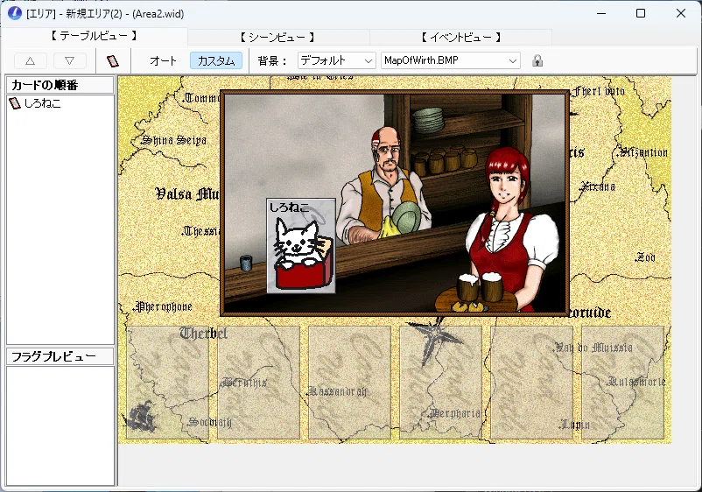Click the tavern scene image
Viewport: 702px width, 492px height.
(x=395, y=203)
